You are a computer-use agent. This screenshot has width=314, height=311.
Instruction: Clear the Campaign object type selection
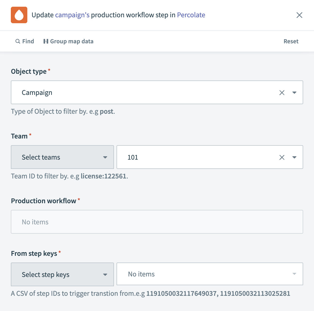[282, 92]
